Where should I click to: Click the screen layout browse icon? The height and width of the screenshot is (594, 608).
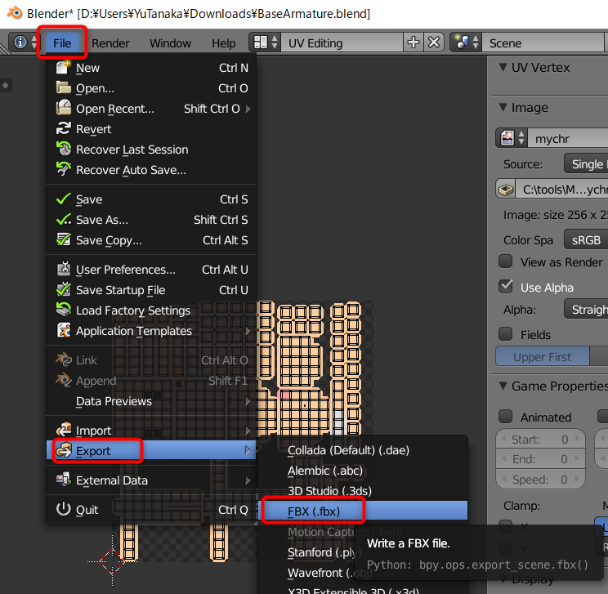point(265,42)
